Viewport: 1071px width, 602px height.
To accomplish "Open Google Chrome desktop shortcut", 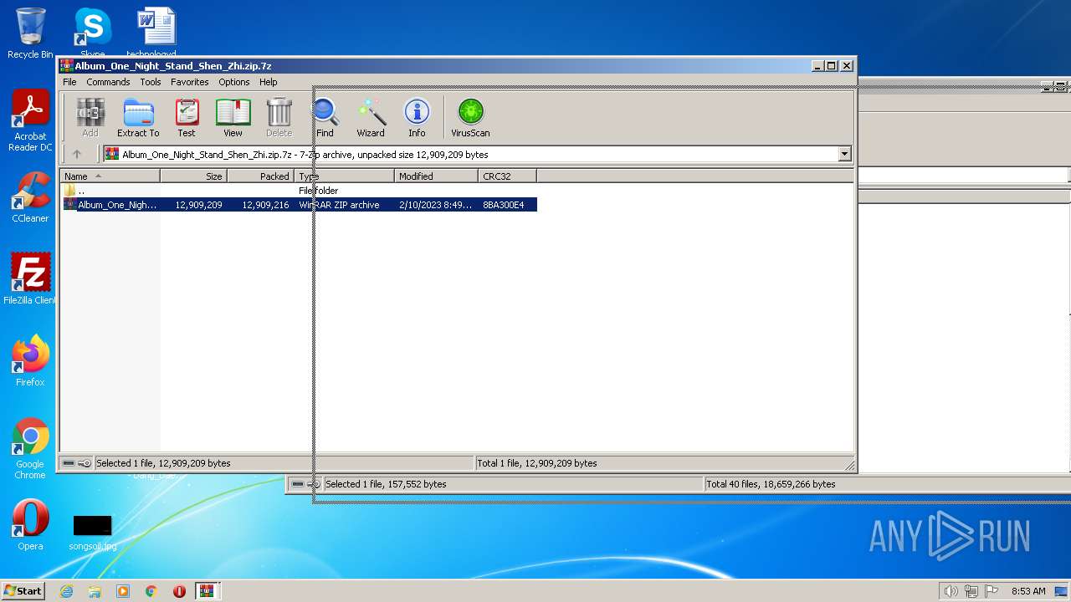I will coord(30,449).
